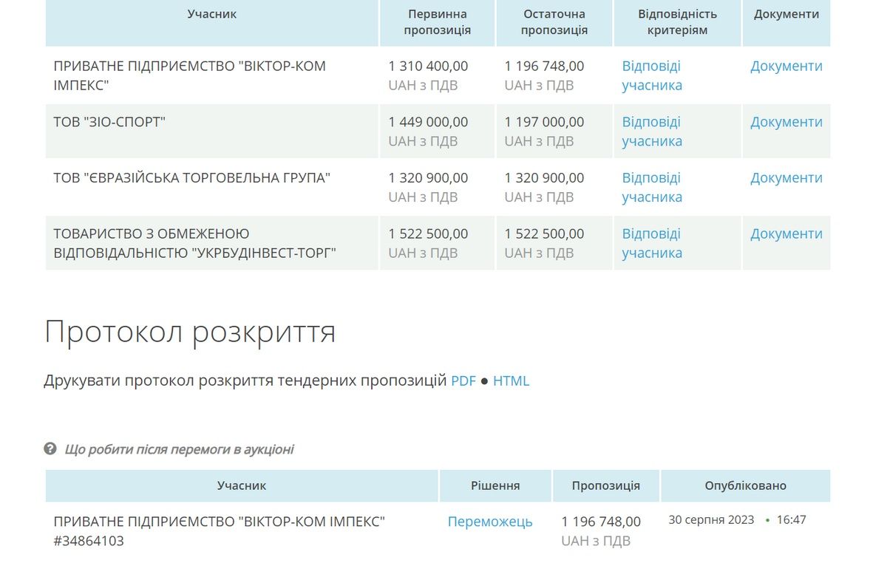Click the '30 серпня 2023' publication date
887x563 pixels.
coord(711,520)
